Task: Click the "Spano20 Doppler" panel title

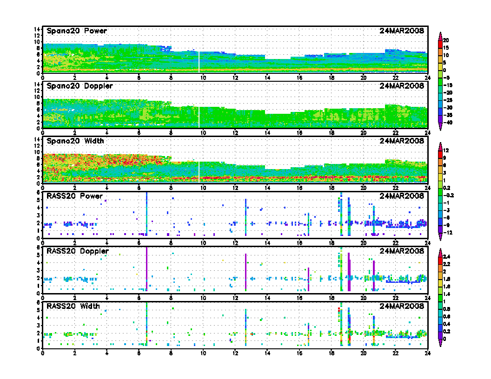Action: pos(80,86)
